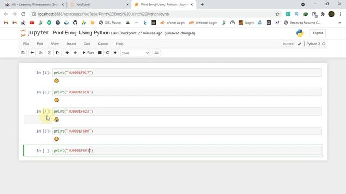Viewport: 346px width, 194px height.
Task: Click the In [3]: prompt
Action: (43, 92)
